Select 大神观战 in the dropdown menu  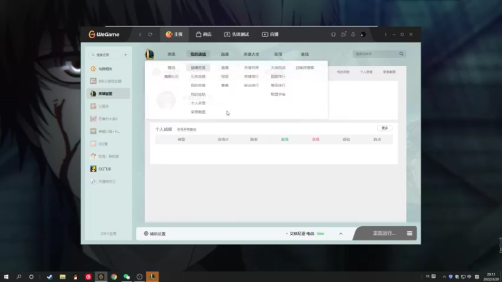click(x=278, y=68)
